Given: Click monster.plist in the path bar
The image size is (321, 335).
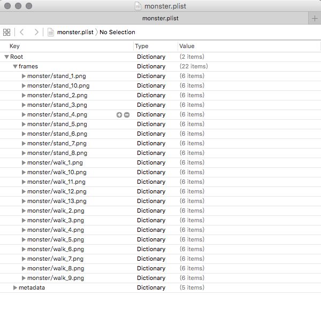Looking at the screenshot, I should pyautogui.click(x=75, y=32).
